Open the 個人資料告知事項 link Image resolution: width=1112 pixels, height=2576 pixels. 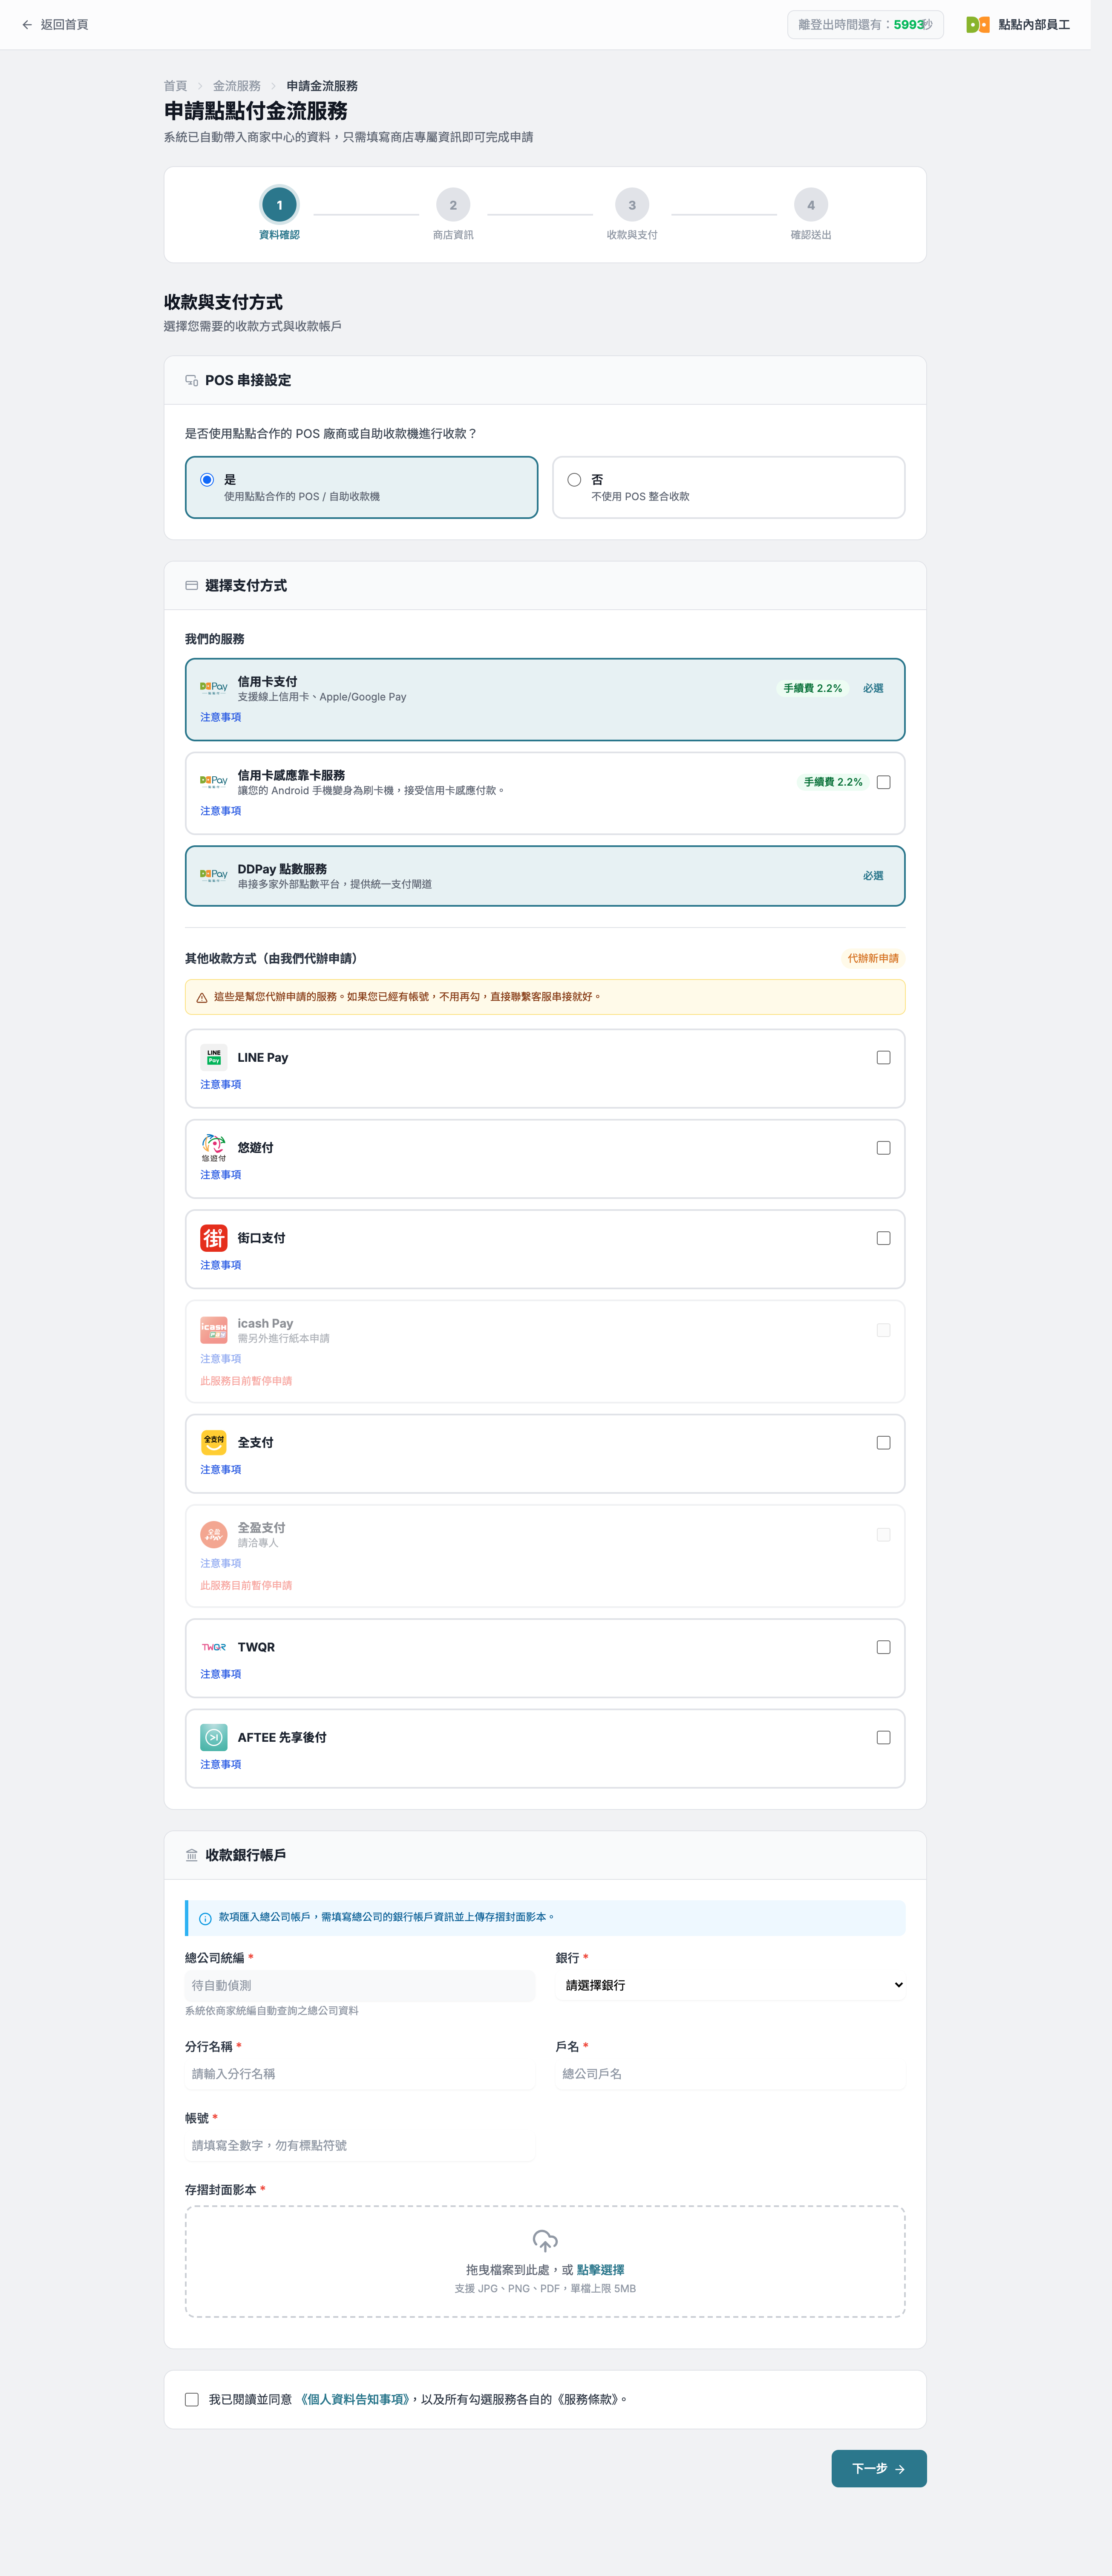click(x=355, y=2399)
